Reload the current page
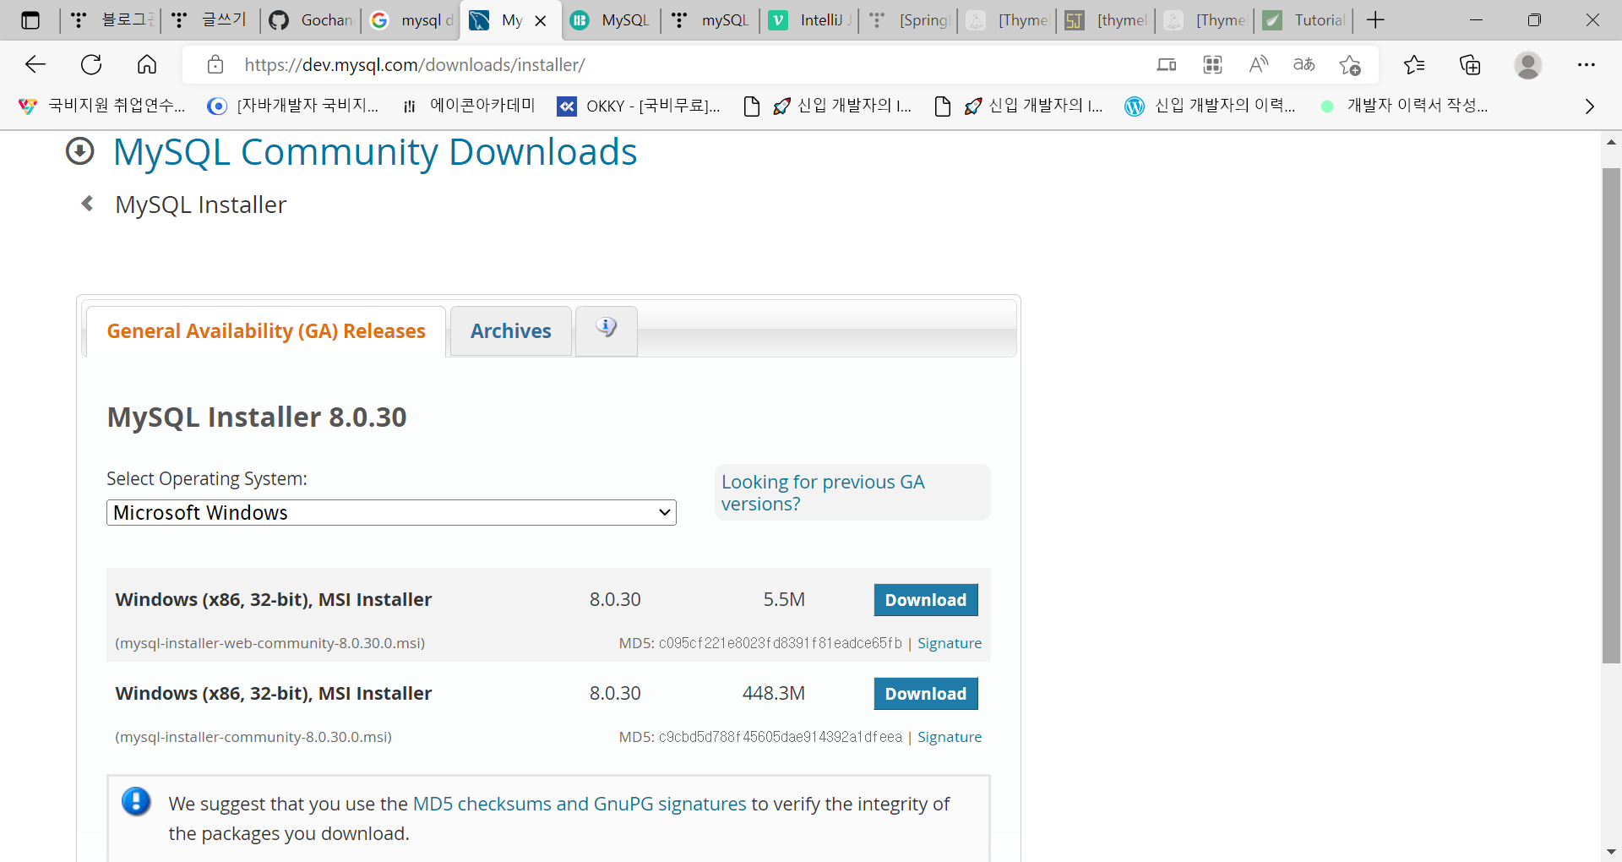The height and width of the screenshot is (862, 1622). (91, 64)
